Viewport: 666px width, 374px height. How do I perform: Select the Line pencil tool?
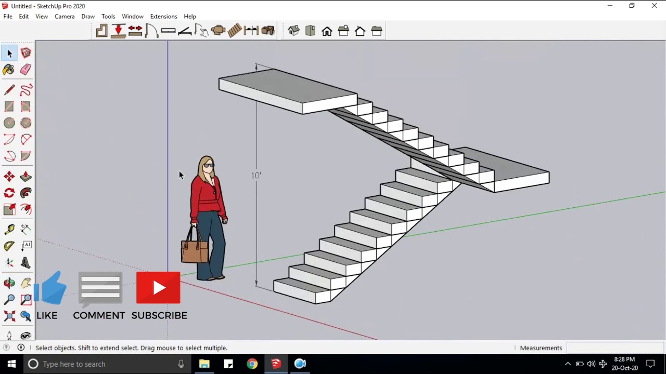9,90
